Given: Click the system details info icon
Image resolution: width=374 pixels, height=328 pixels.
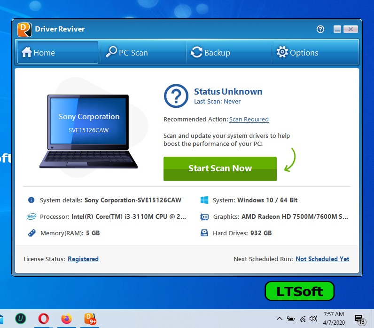Looking at the screenshot, I should click(x=31, y=200).
